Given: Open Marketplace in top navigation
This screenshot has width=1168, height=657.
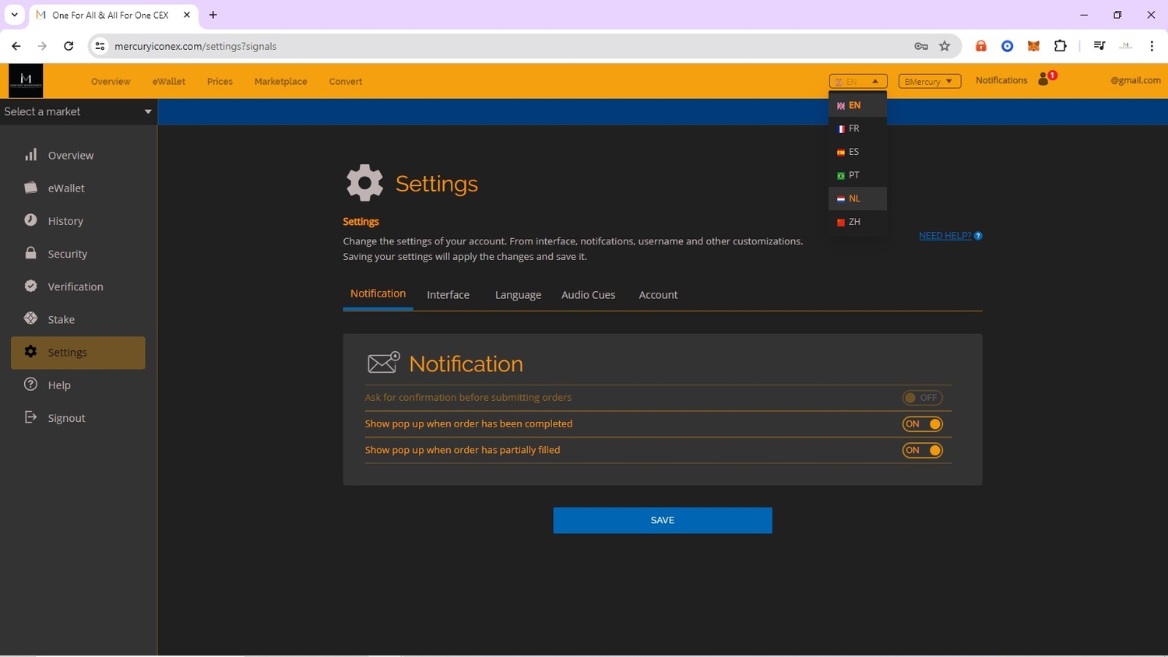Looking at the screenshot, I should 280,81.
